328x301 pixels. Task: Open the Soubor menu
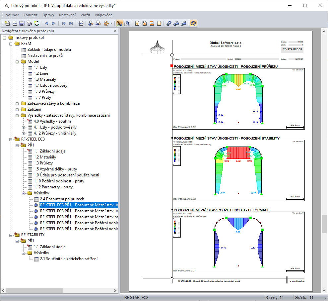coord(12,15)
